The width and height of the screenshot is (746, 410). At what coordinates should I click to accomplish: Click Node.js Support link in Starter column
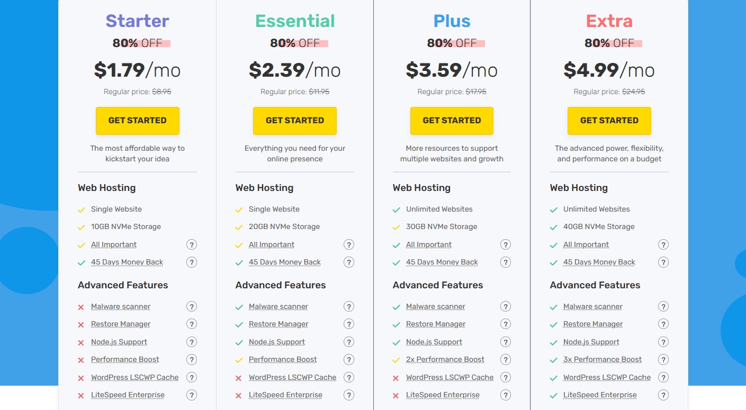click(x=119, y=342)
